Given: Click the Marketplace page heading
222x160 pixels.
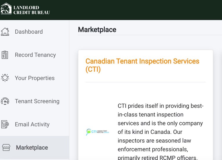Looking at the screenshot, I should pos(97,30).
